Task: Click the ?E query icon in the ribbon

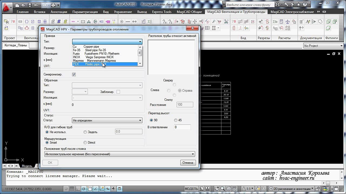Action: click(x=170, y=22)
